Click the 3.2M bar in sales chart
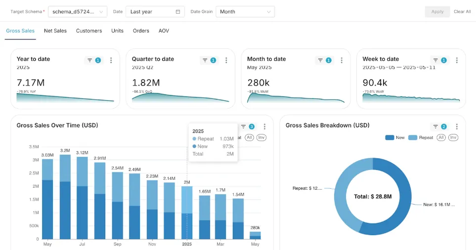 click(65, 197)
